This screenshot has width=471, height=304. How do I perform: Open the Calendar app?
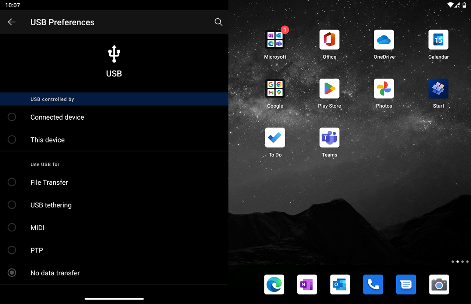click(438, 40)
